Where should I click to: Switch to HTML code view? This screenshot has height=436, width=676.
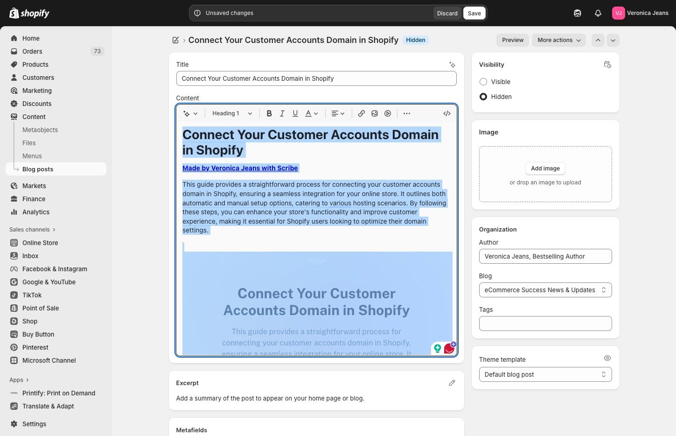[x=447, y=113]
